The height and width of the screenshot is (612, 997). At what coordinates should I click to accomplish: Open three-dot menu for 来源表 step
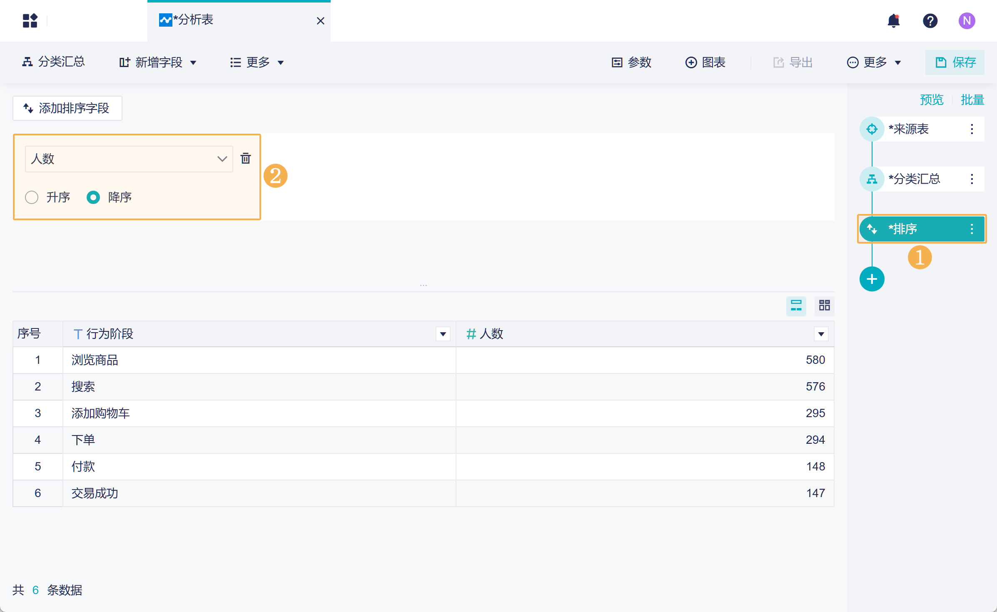tap(972, 129)
